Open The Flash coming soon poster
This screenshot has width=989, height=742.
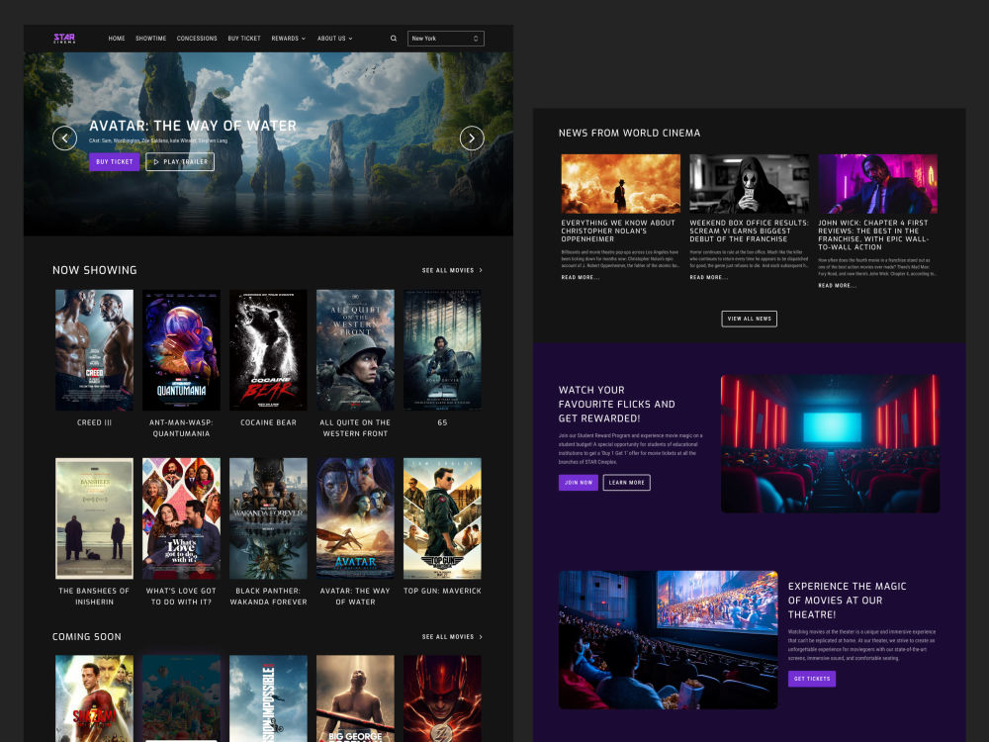[442, 698]
